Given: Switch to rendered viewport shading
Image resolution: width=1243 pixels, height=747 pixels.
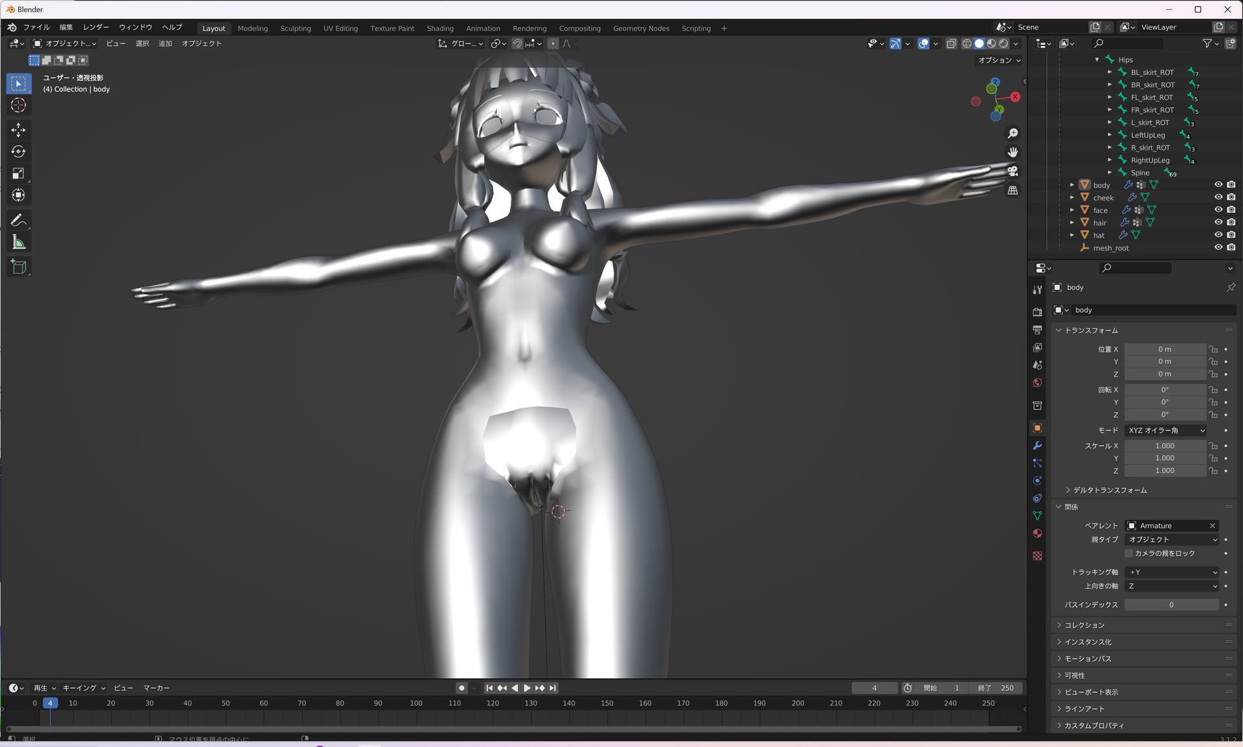Looking at the screenshot, I should coord(1003,43).
